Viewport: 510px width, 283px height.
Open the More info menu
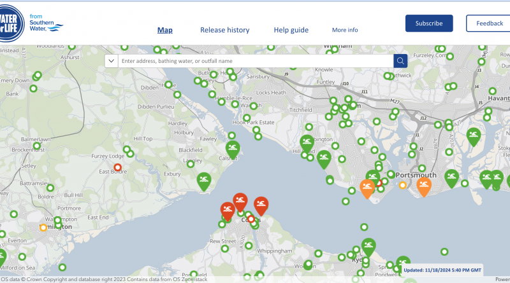(x=345, y=30)
